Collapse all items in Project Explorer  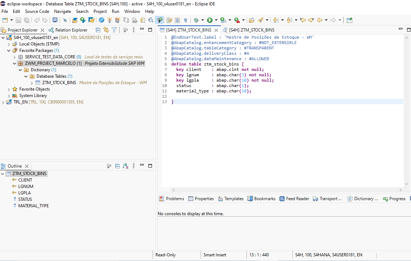click(98, 30)
